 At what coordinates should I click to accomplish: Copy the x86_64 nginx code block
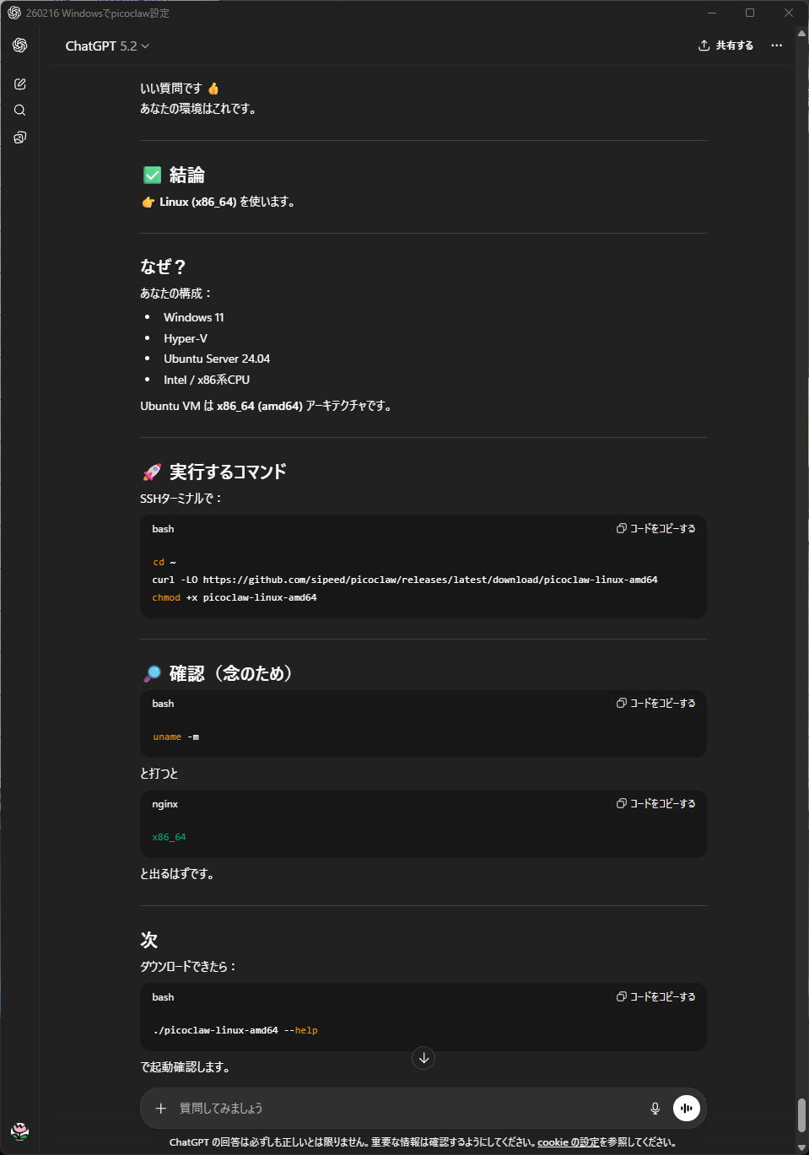coord(656,804)
